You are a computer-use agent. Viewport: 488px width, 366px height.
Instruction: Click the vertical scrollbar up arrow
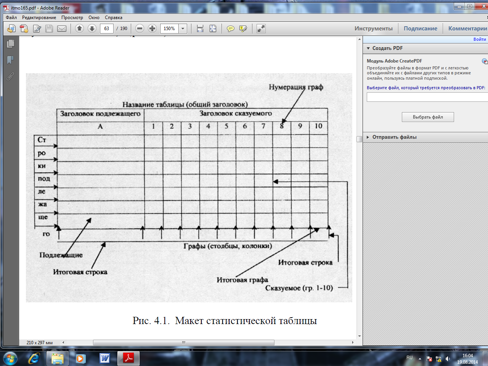point(360,39)
